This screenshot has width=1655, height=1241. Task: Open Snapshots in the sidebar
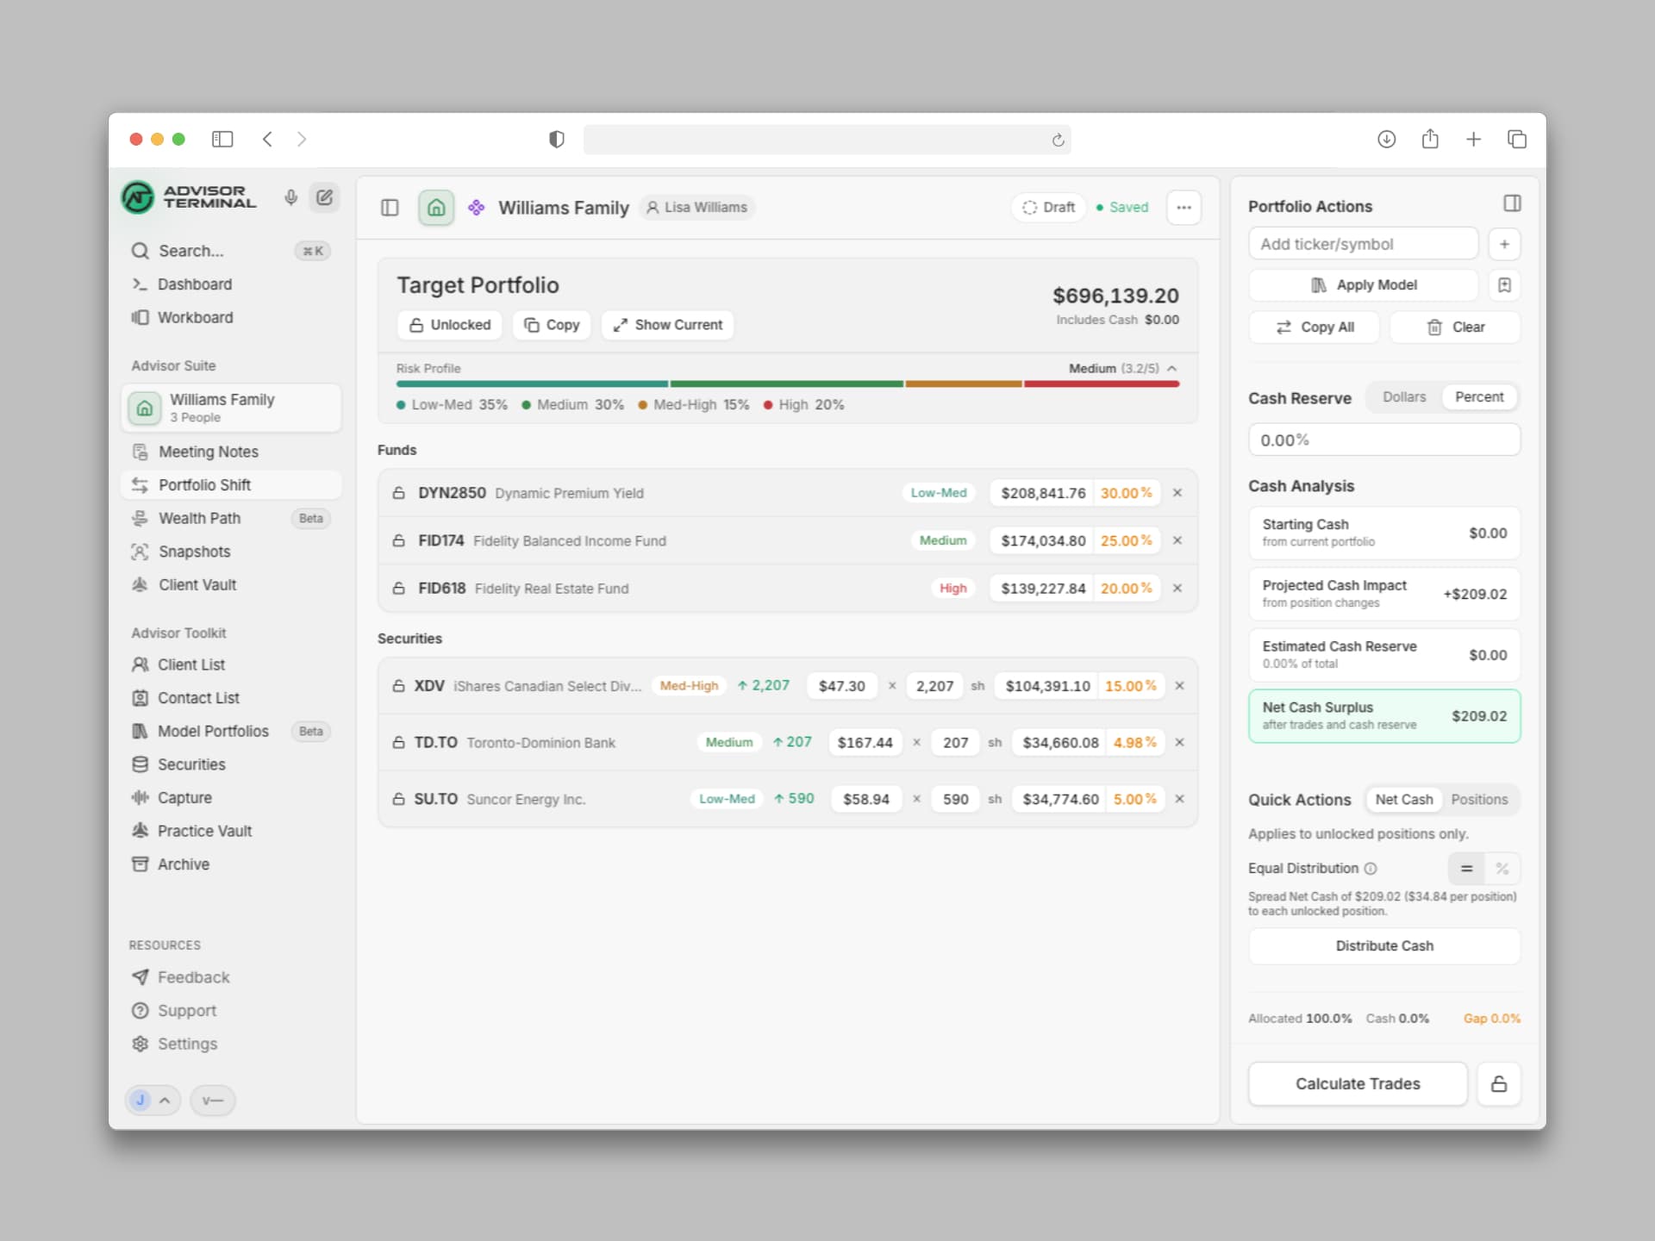(194, 552)
